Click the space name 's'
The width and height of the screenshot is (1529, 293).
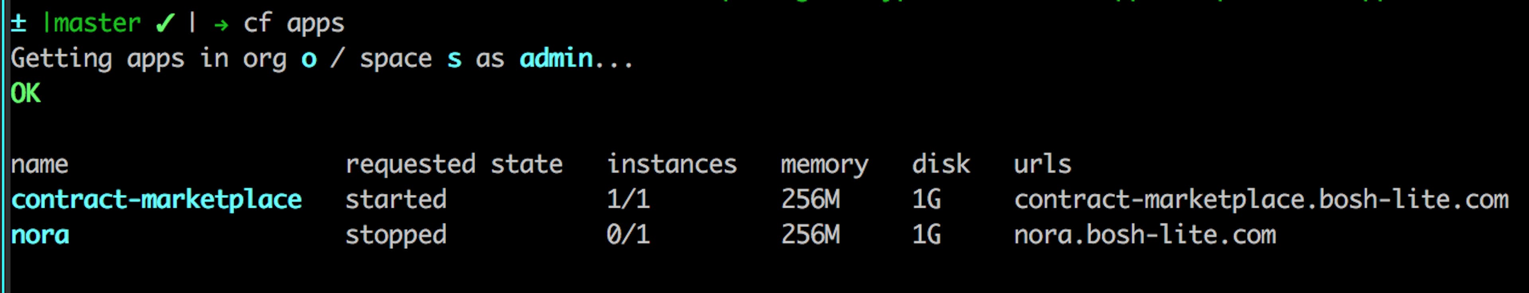454,59
